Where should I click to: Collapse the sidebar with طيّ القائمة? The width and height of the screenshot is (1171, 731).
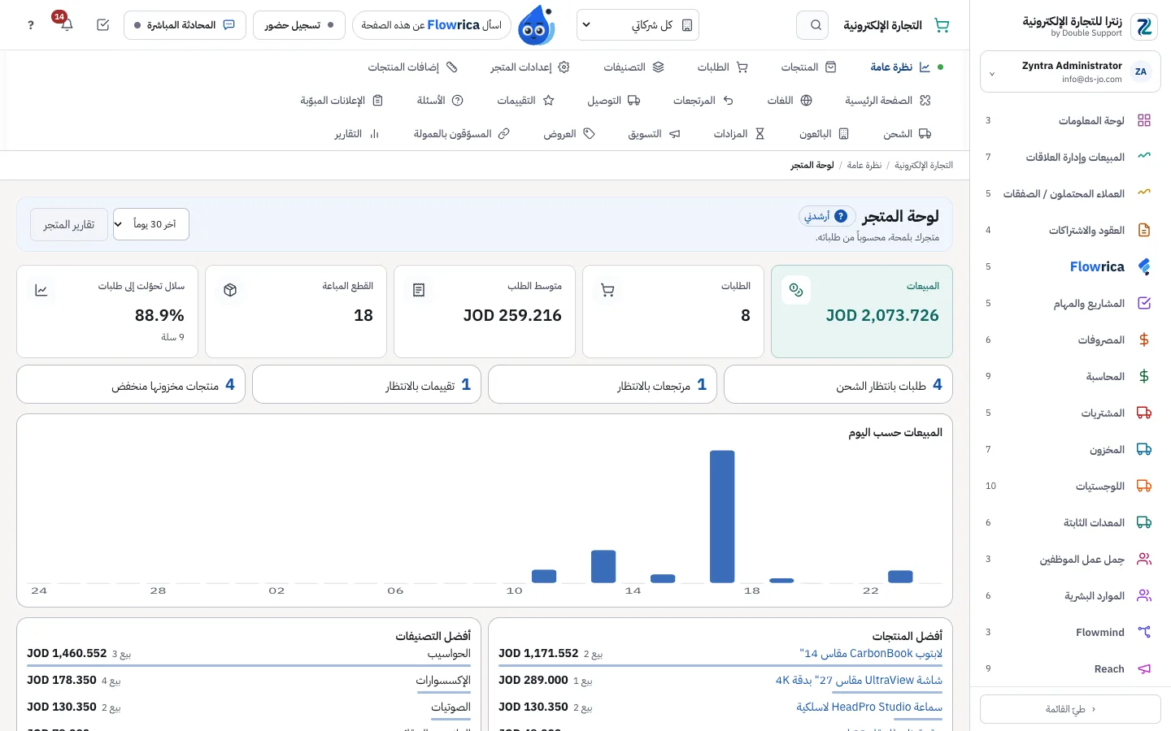tap(1070, 709)
